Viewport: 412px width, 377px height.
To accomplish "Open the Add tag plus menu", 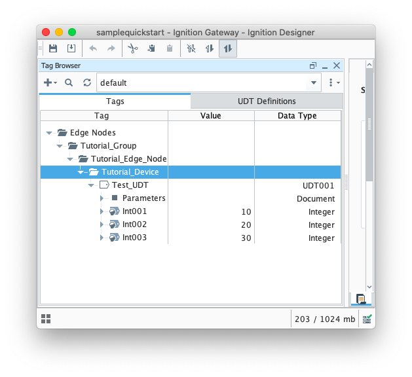I will tap(50, 82).
